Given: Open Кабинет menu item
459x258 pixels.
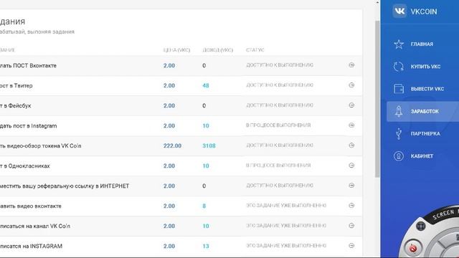Looking at the screenshot, I should [x=422, y=156].
